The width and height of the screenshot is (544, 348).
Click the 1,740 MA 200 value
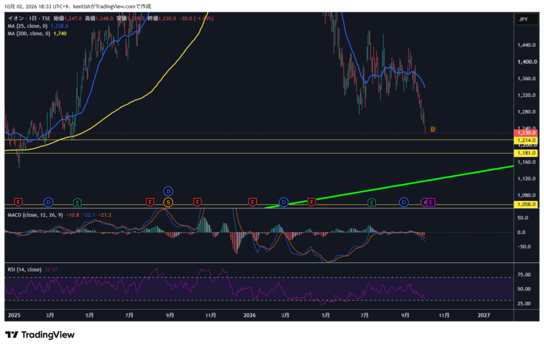click(60, 33)
